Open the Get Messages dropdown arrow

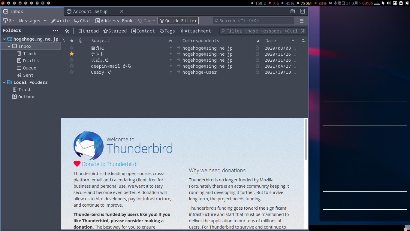(x=45, y=21)
